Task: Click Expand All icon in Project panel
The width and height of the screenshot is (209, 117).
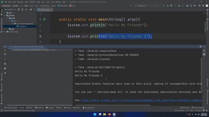Action: click(x=23, y=9)
